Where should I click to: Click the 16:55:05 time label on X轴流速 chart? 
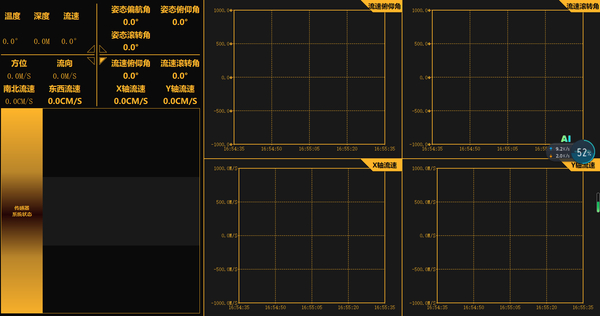[x=312, y=307]
